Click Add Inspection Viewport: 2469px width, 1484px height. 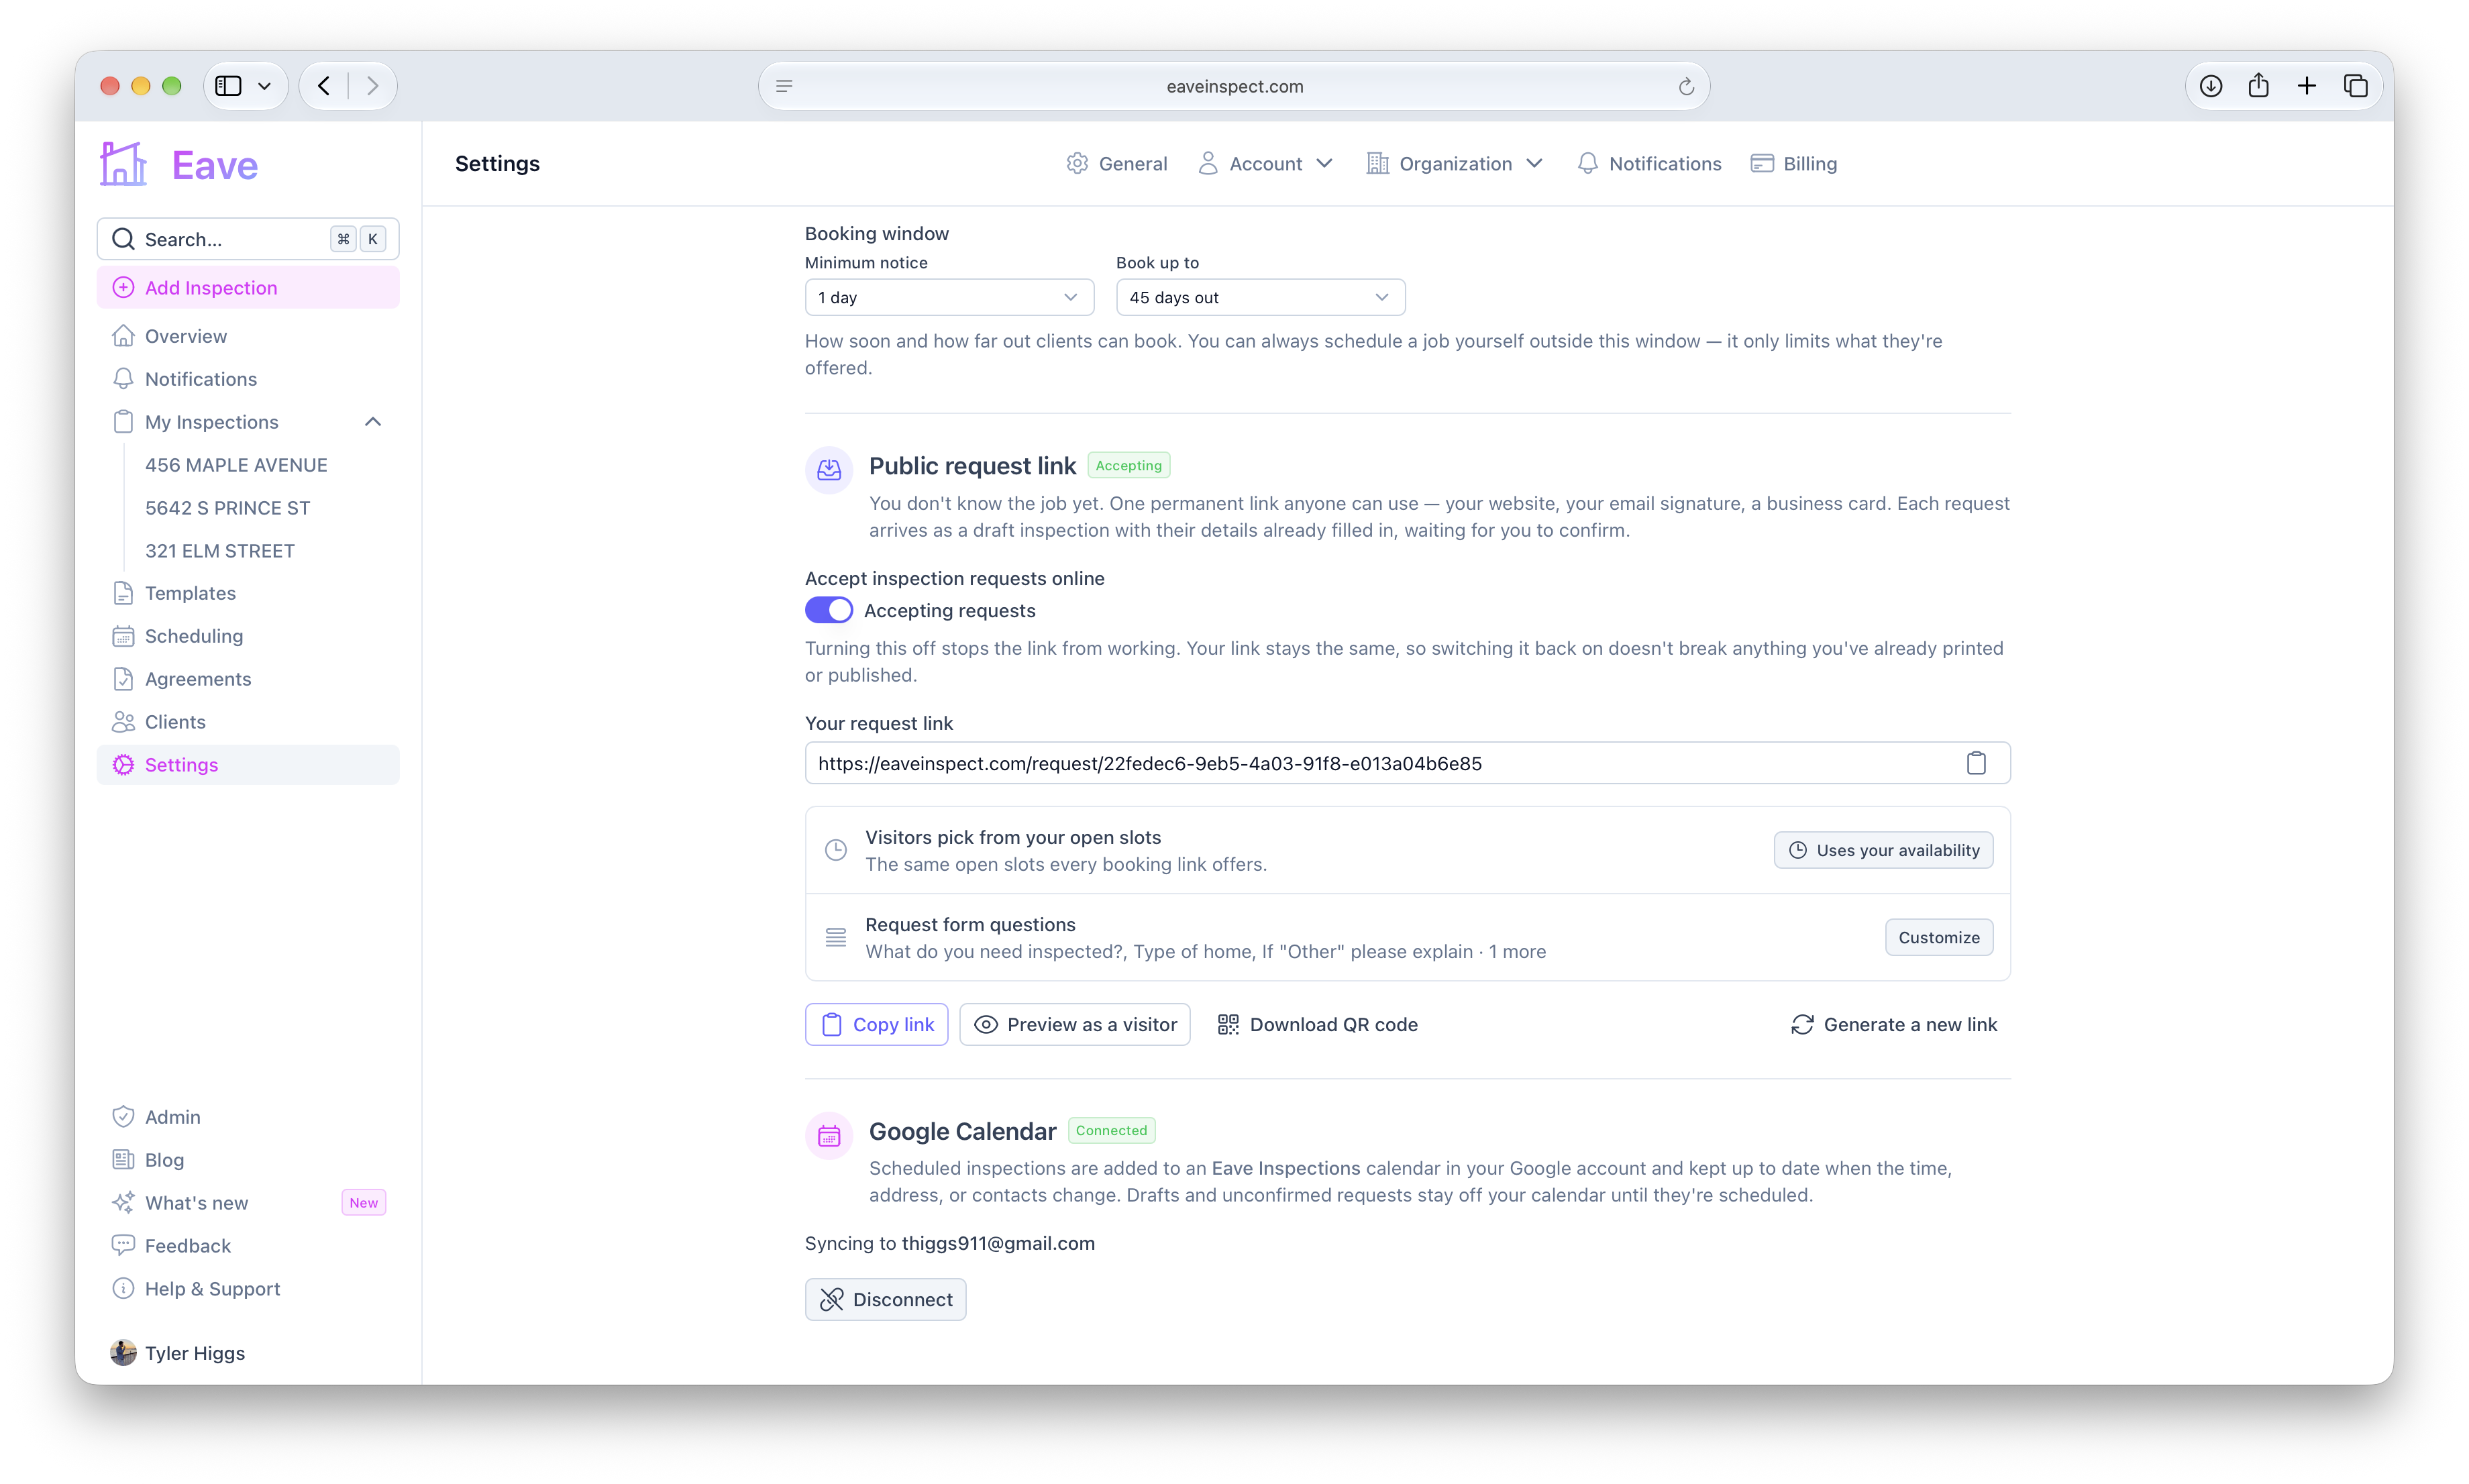pyautogui.click(x=248, y=288)
